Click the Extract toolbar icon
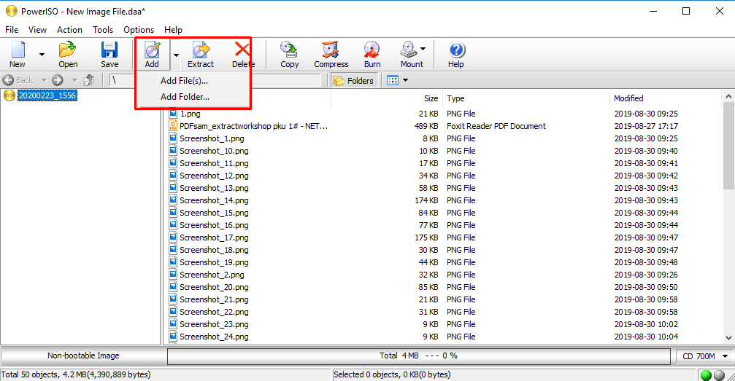735x381 pixels. (201, 54)
